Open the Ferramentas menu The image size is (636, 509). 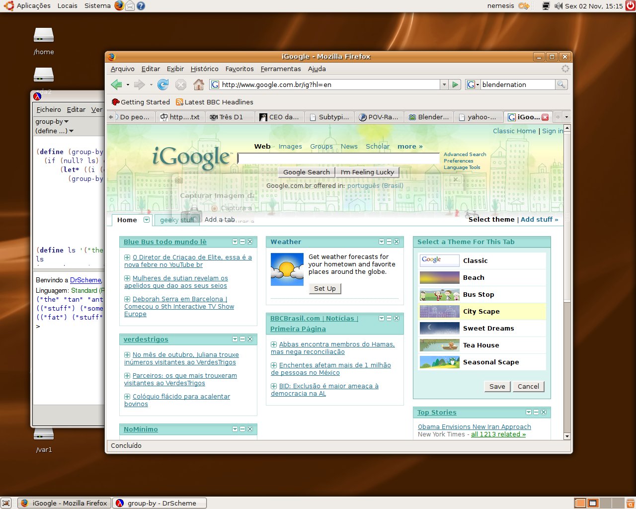pos(280,69)
